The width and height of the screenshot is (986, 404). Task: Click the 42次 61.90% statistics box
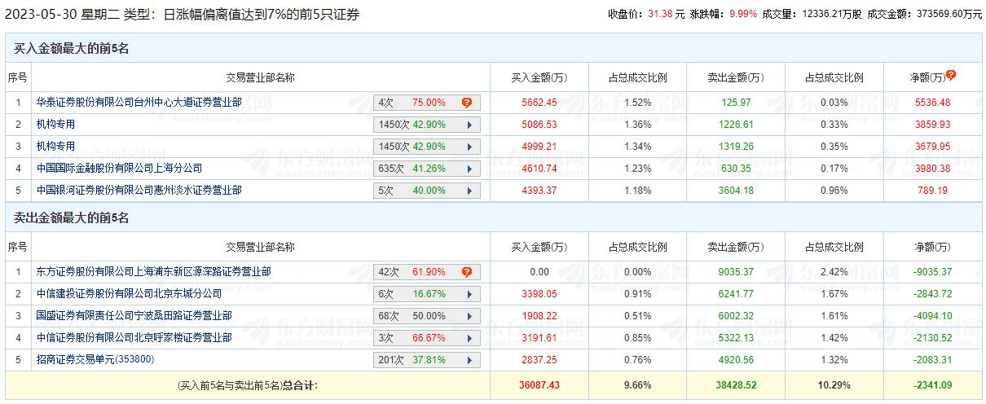[x=416, y=272]
